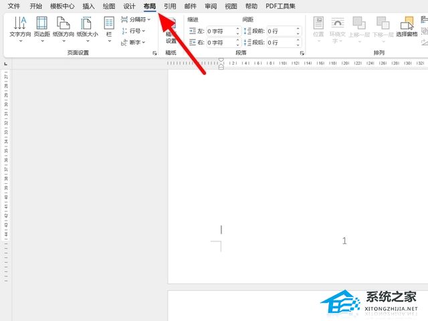Open the Paragraph dialog launcher
The width and height of the screenshot is (428, 321).
(x=302, y=52)
